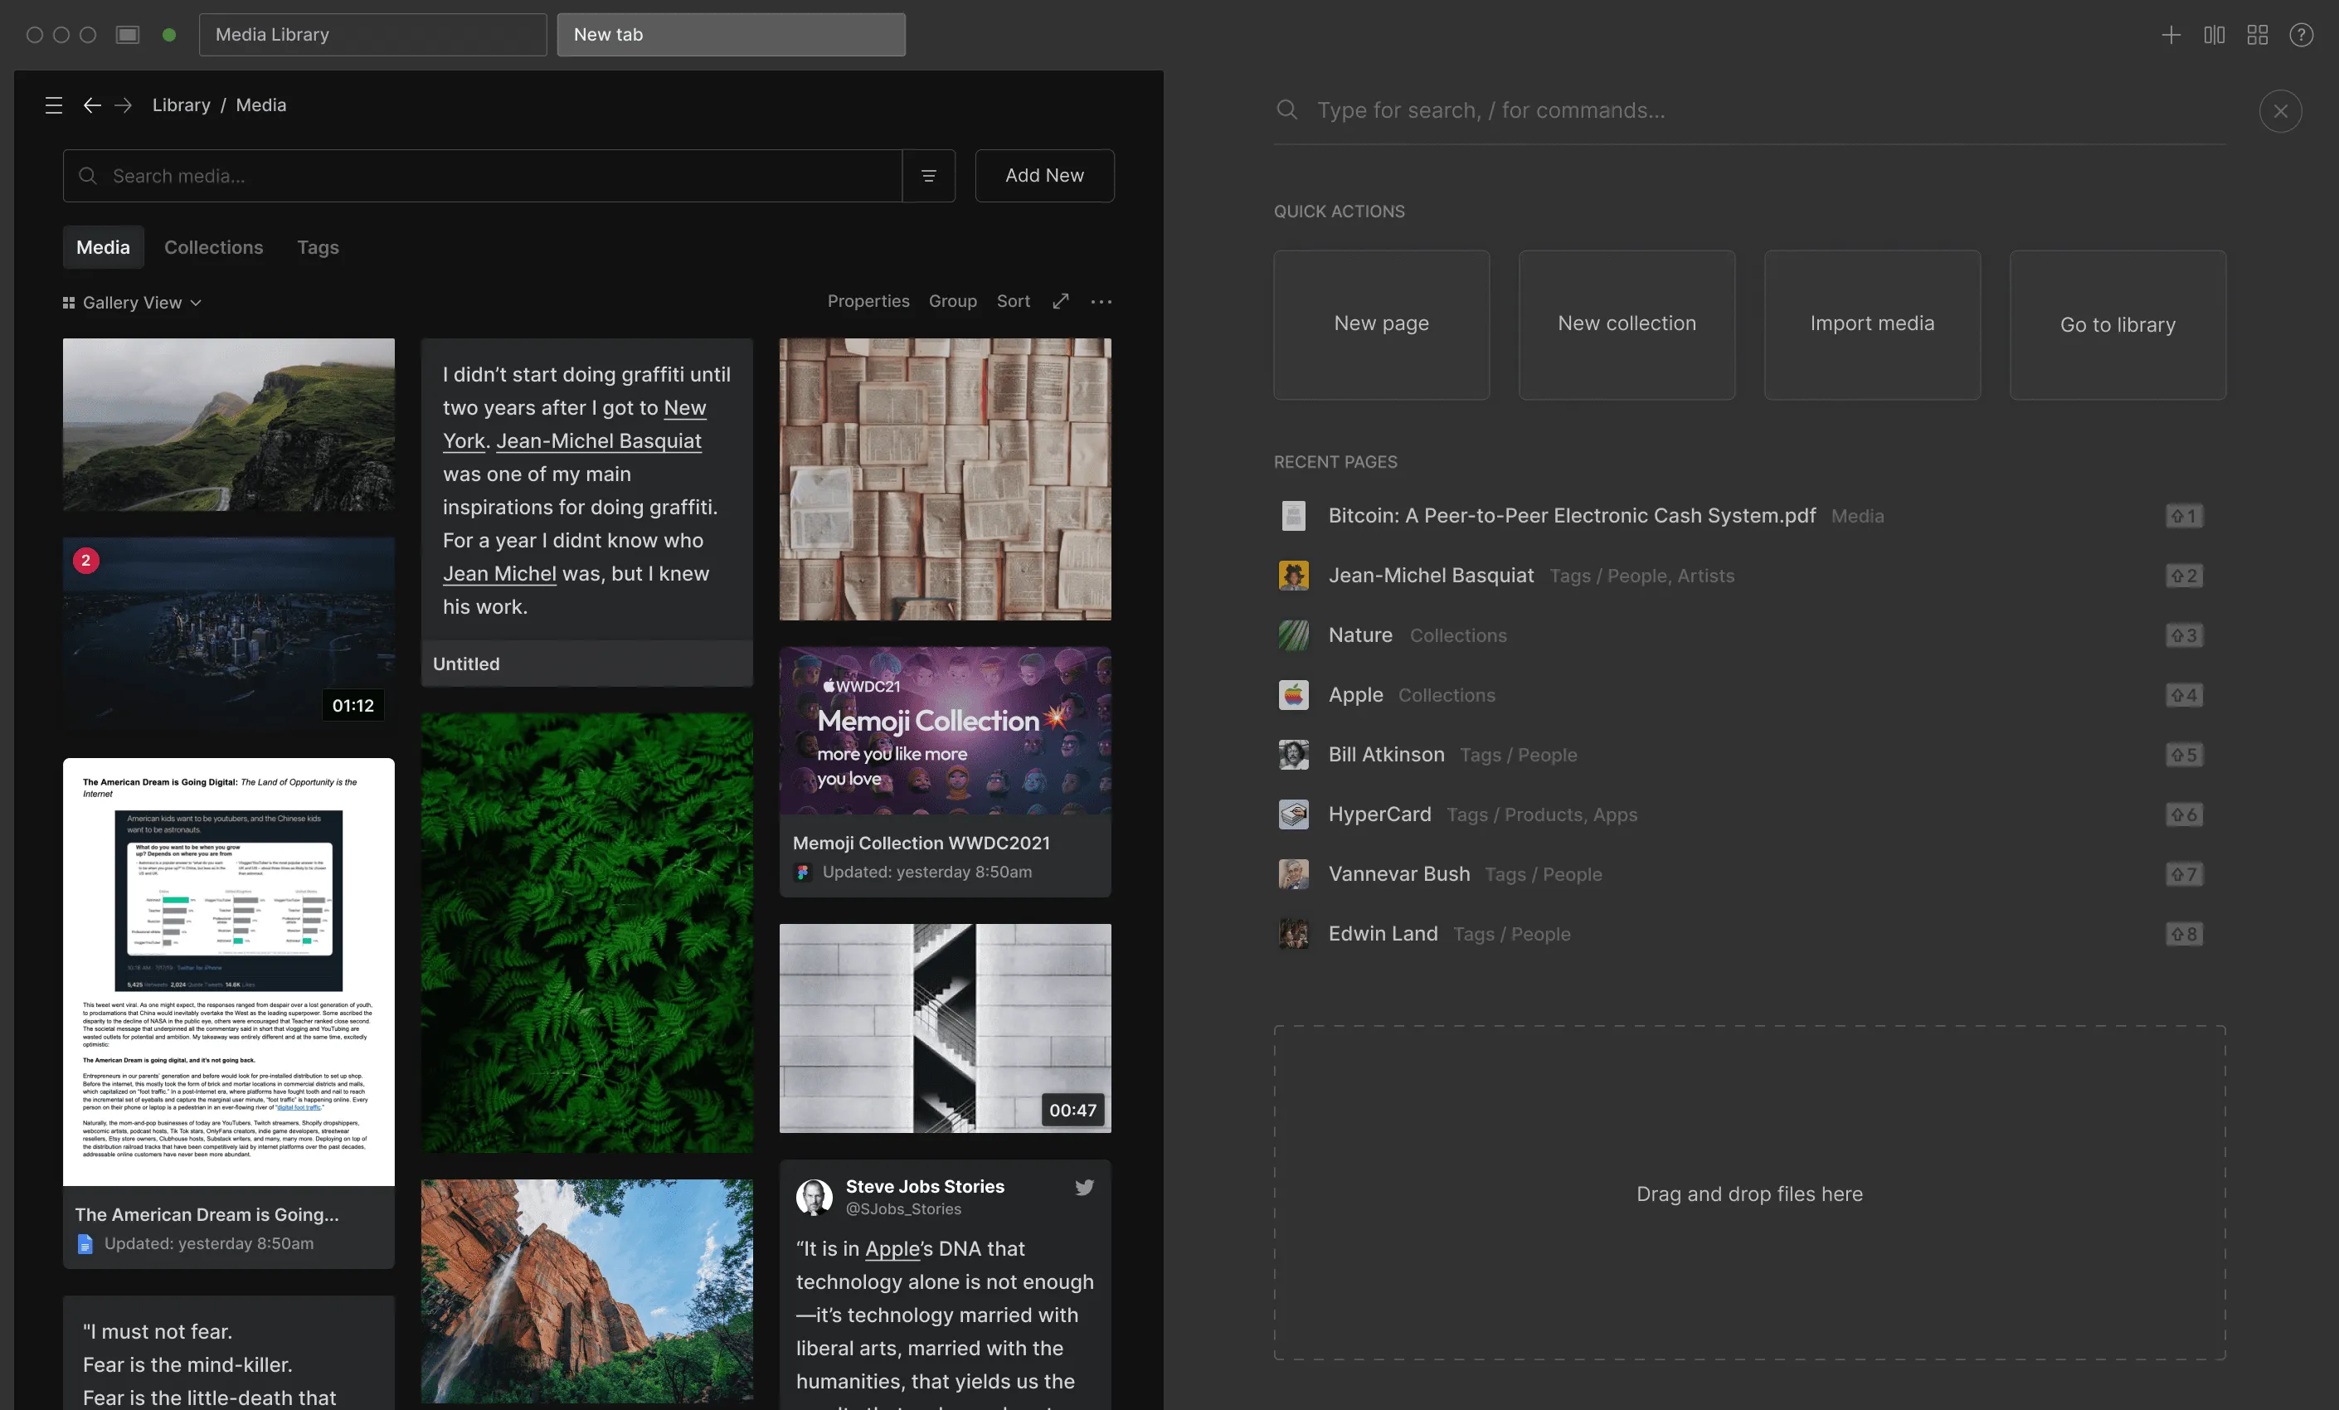Click the Go to library quick action
The image size is (2339, 1410).
pos(2118,325)
